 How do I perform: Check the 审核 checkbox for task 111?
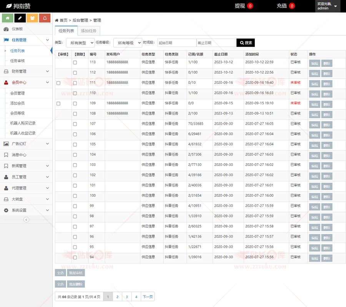tap(58, 83)
